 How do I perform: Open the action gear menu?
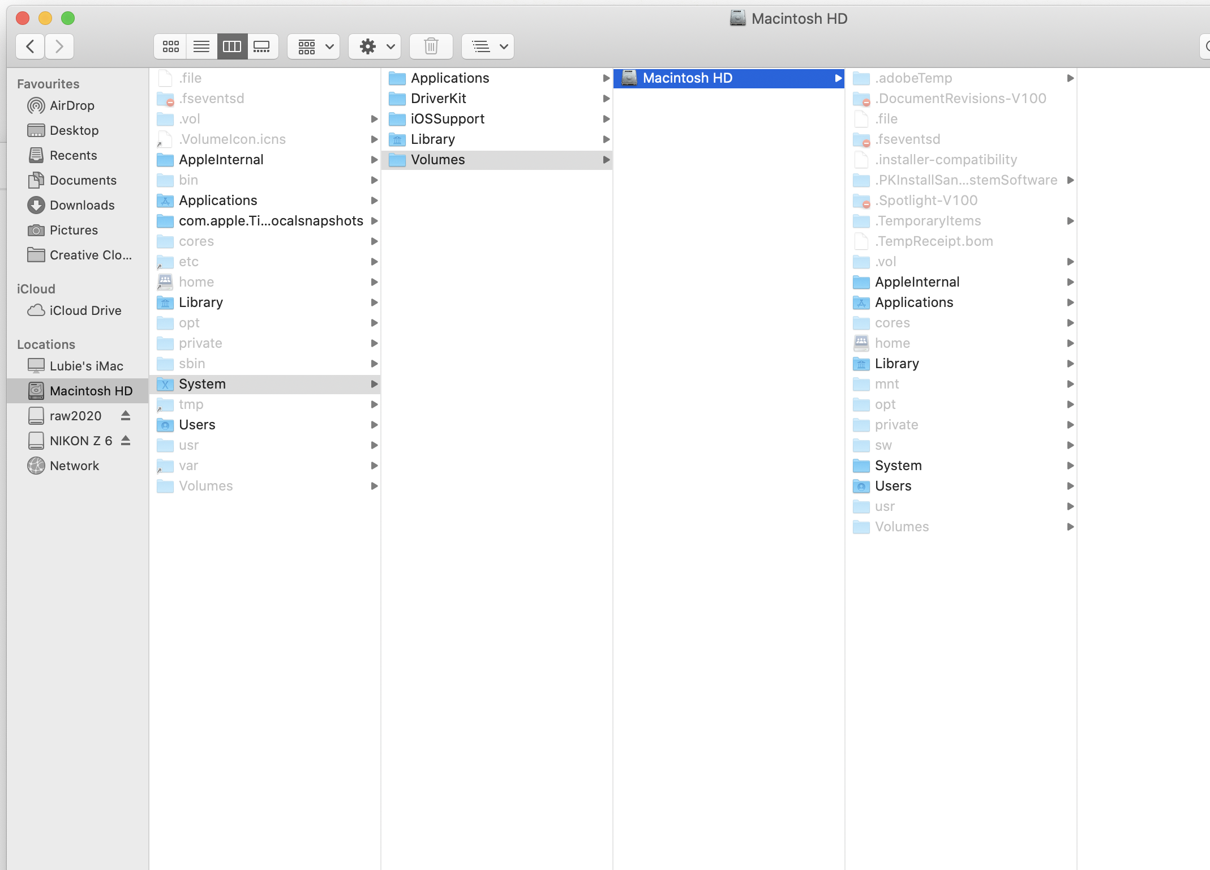[x=374, y=46]
